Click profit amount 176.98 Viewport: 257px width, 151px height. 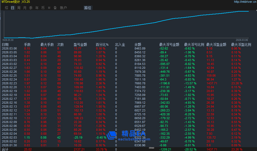[78, 83]
